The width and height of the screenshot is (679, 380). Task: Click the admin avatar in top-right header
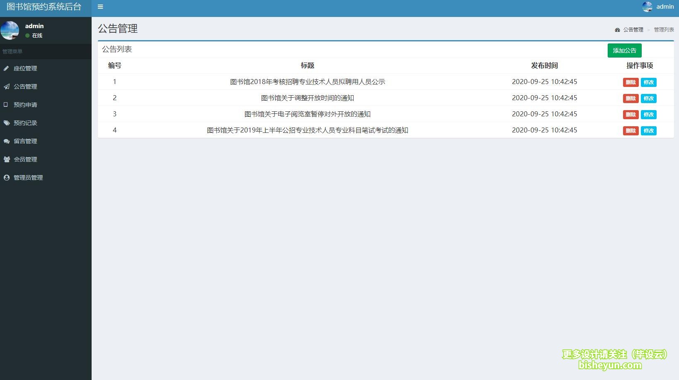pyautogui.click(x=647, y=7)
